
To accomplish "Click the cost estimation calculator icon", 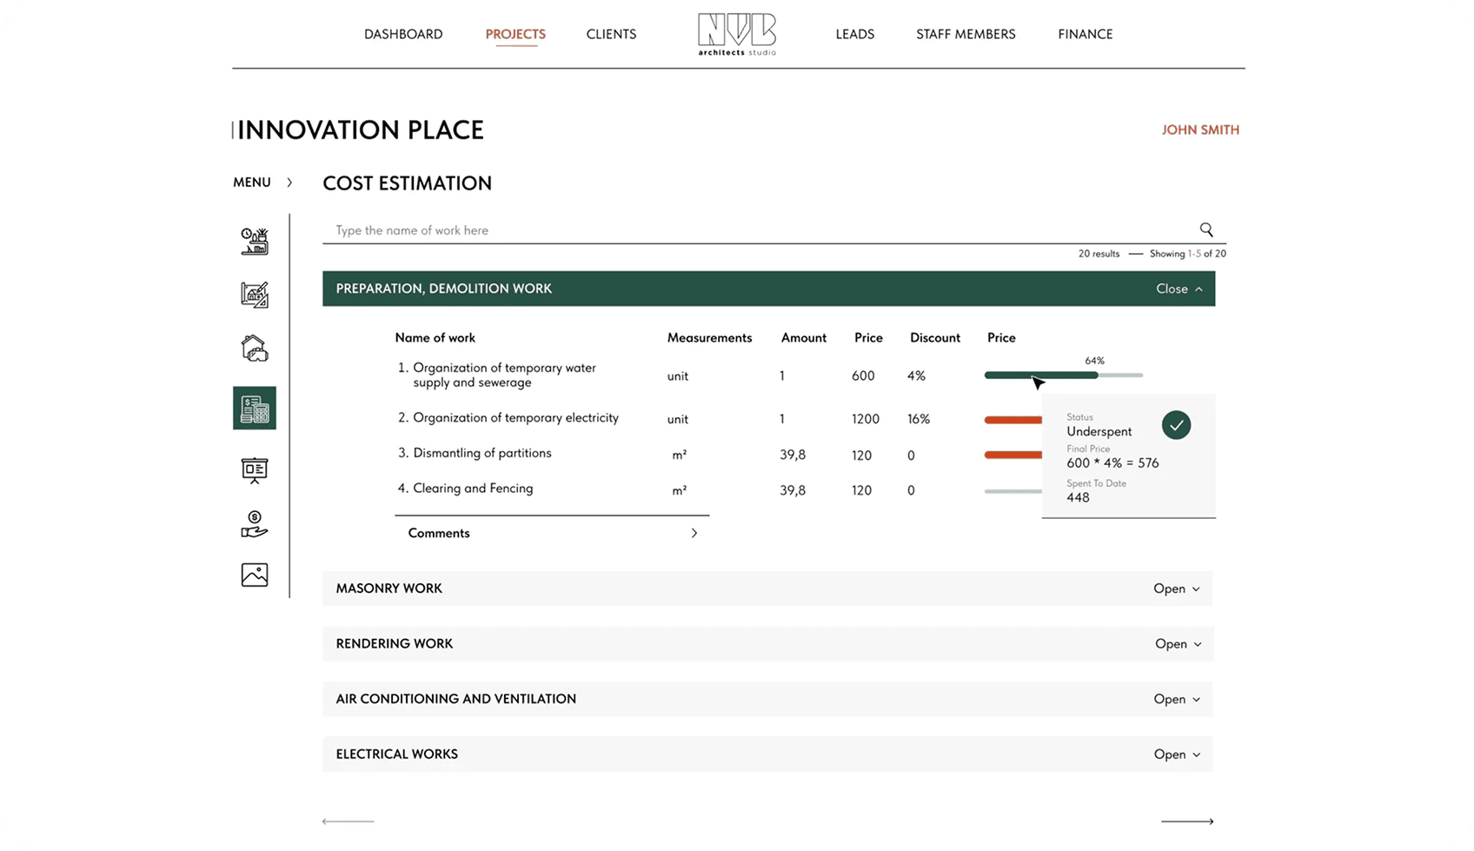I will [255, 408].
